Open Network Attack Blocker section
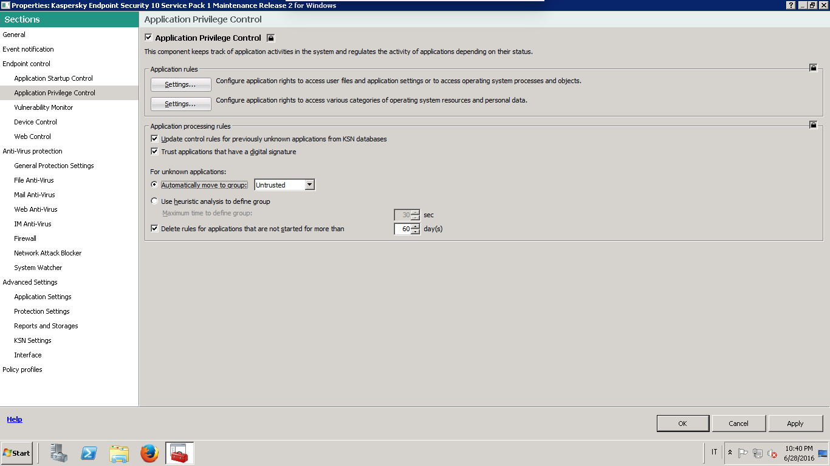Image resolution: width=830 pixels, height=466 pixels. (48, 253)
